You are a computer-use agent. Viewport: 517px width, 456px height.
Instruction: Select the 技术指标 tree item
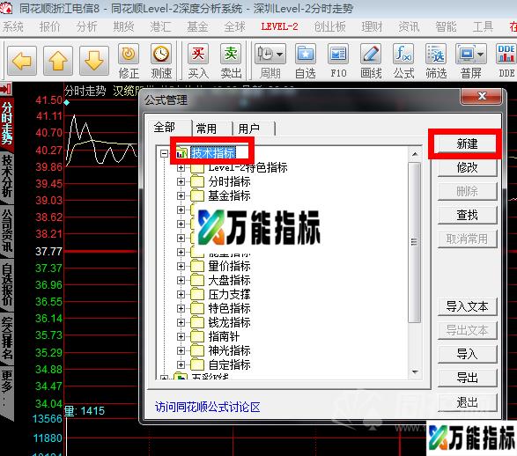coord(213,153)
